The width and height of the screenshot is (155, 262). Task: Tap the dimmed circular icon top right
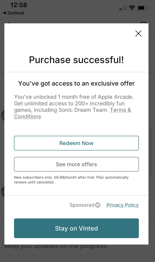(144, 23)
